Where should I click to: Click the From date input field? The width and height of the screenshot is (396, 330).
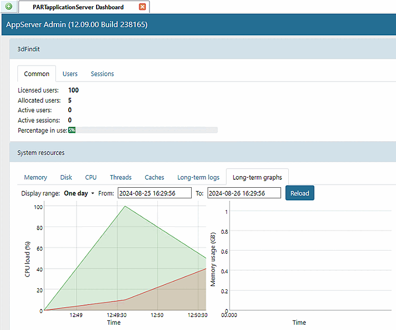[155, 193]
